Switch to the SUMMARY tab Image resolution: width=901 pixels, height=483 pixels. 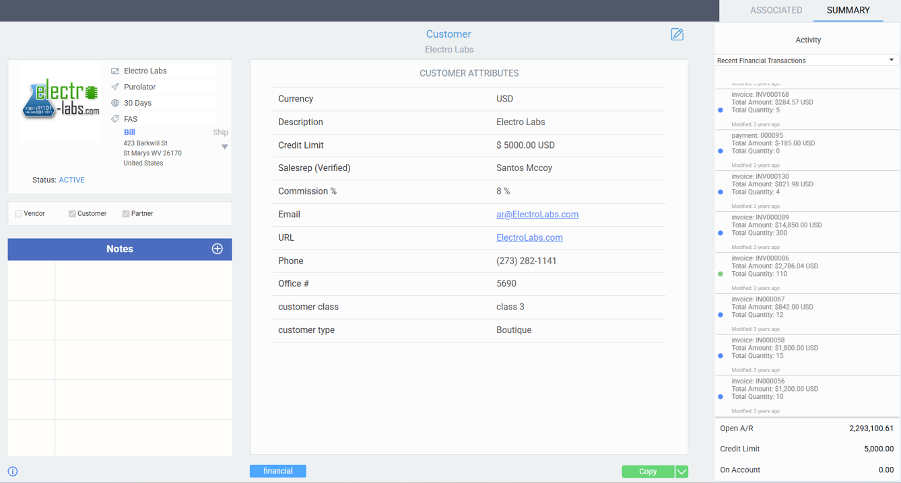tap(848, 10)
